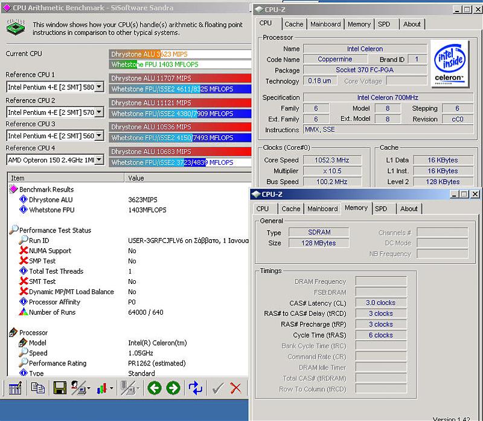Click the red X icon beside SMT Test
This screenshot has height=421, width=483.
[x=24, y=281]
